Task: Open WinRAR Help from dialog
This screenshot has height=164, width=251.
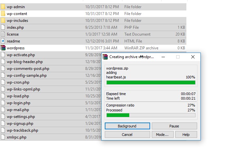Action: [x=186, y=135]
